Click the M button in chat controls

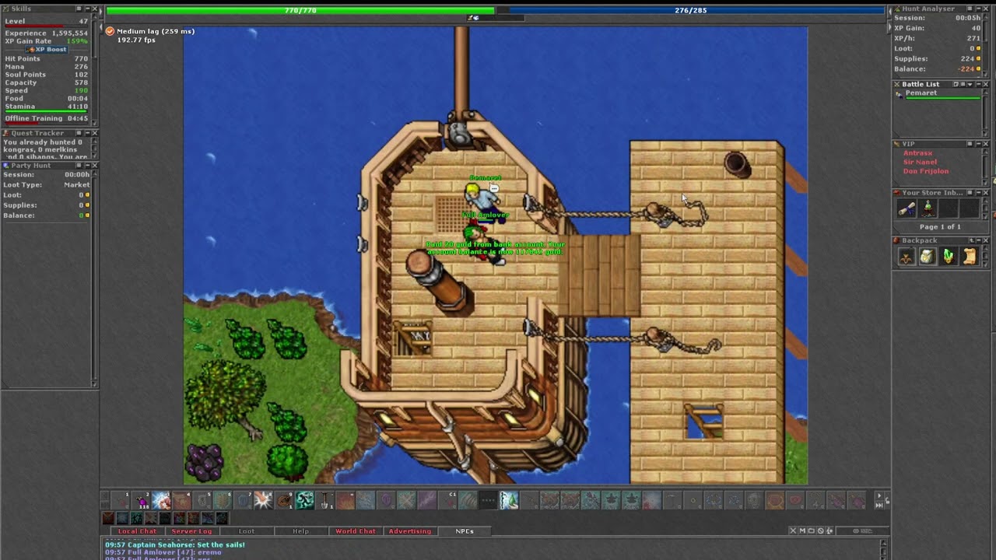tap(802, 531)
